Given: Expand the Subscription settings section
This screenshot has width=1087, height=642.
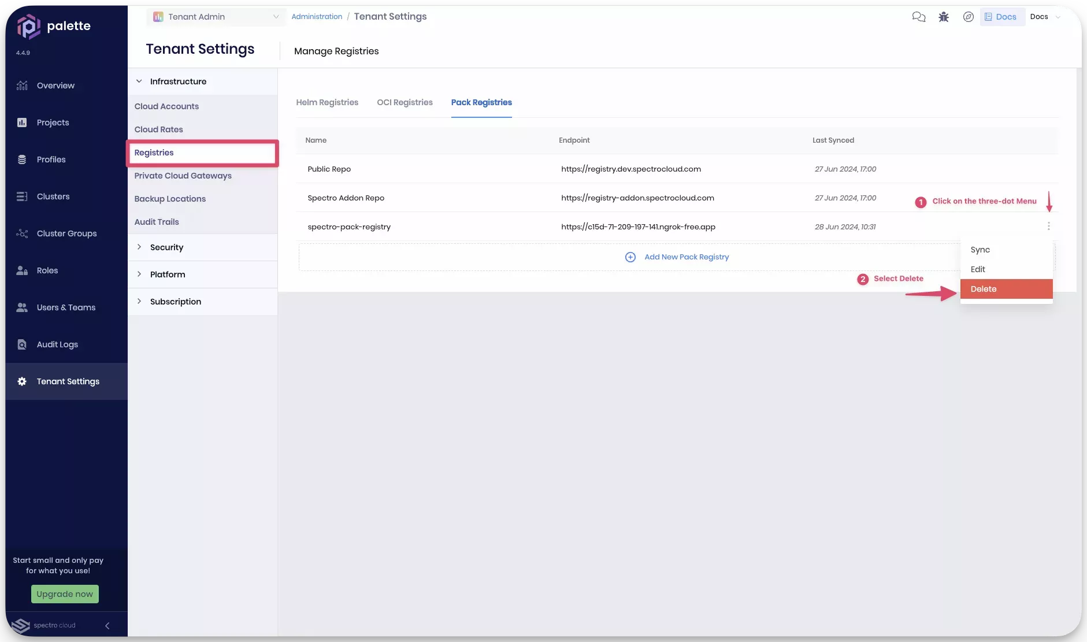Looking at the screenshot, I should coord(175,302).
